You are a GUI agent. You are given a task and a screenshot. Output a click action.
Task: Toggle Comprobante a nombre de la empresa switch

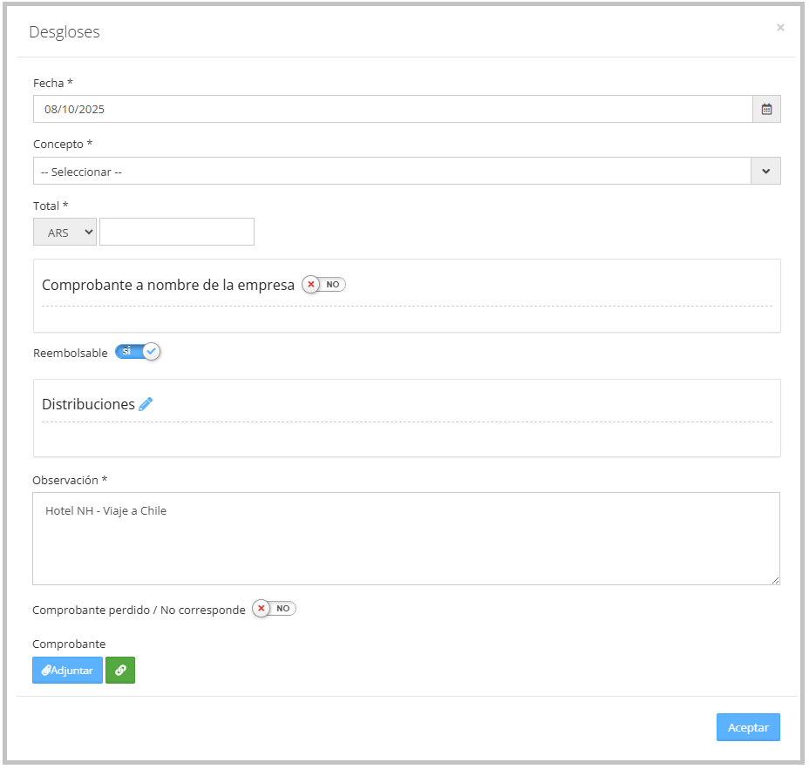pyautogui.click(x=323, y=285)
